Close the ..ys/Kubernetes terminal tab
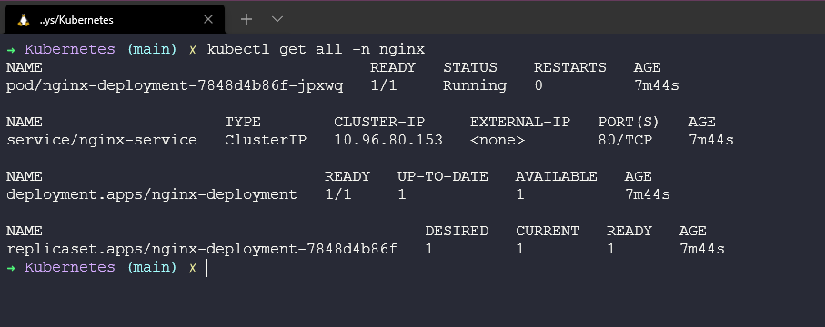The height and width of the screenshot is (327, 825). (207, 19)
